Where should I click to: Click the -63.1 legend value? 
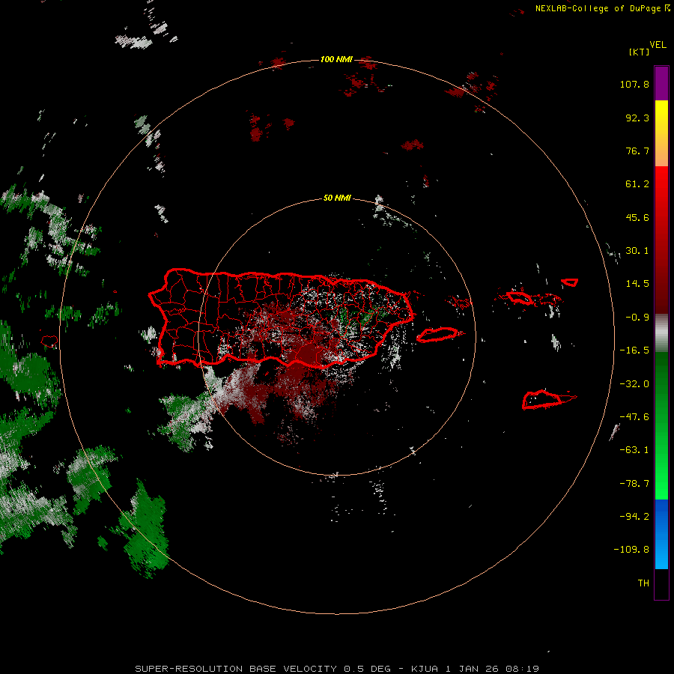634,450
